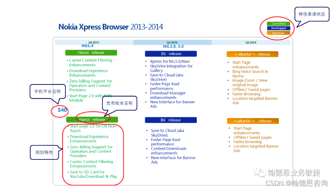The width and height of the screenshot is (333, 190).
Task: Select New Interface for Banner Ads in NG Ibi list
Action: point(172,104)
